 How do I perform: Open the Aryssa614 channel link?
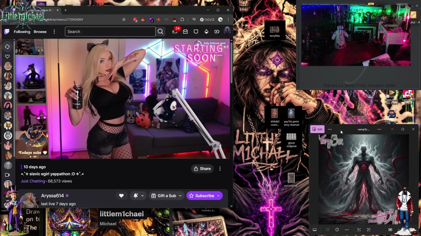52,195
